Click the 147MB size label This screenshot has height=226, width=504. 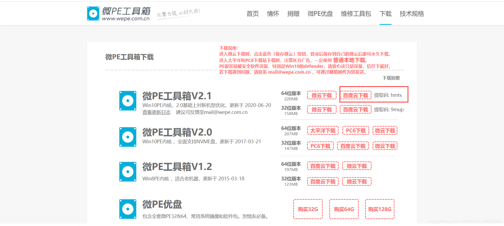click(291, 149)
